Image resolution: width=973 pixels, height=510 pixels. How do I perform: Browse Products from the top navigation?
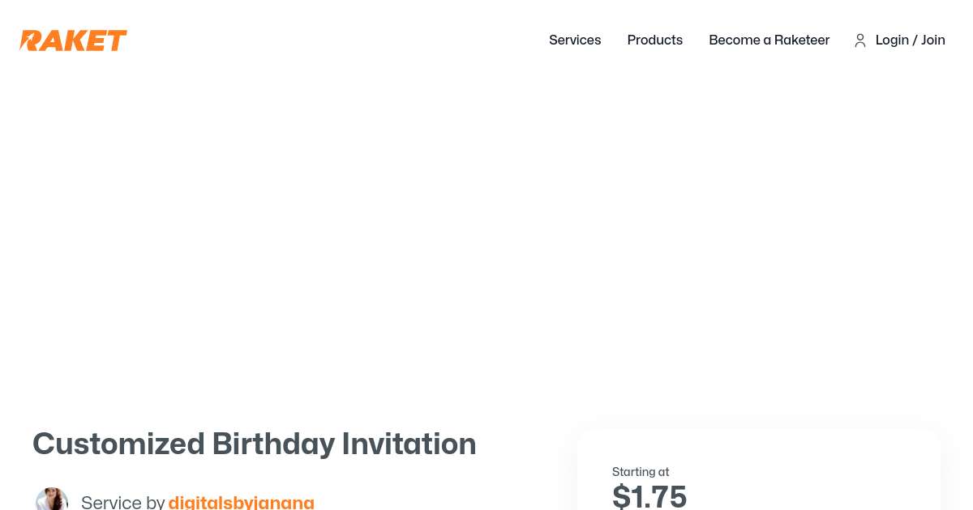click(x=654, y=40)
